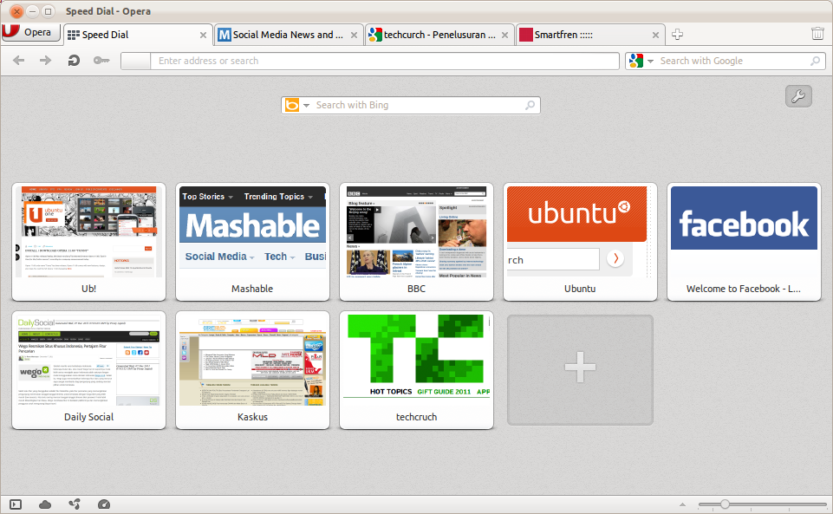Viewport: 833px width, 514px height.
Task: Reload the page
Action: click(74, 61)
